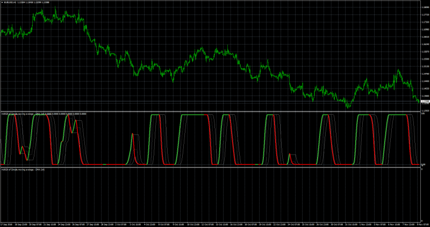The height and width of the screenshot is (227, 430).
Task: Click the 17 Sep 2018 date on time axis
Action: pos(6,224)
